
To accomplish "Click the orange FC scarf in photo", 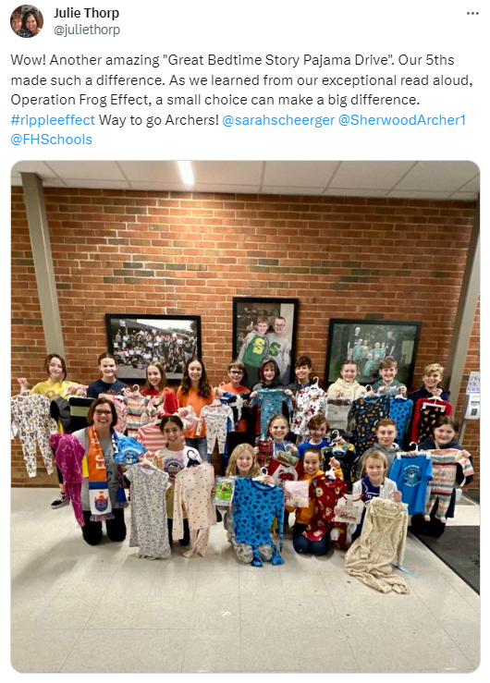I will (100, 473).
